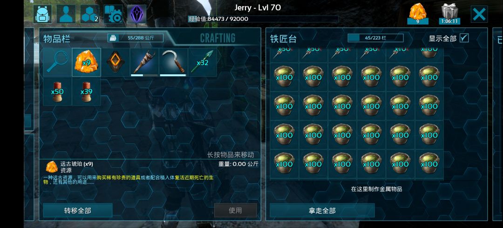Close the inventory with the X button
Image resolution: width=503 pixels, height=228 pixels.
click(x=479, y=14)
